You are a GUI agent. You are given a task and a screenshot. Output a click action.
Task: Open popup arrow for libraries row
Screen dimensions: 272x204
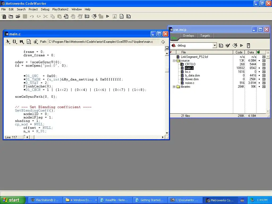[x=264, y=87]
